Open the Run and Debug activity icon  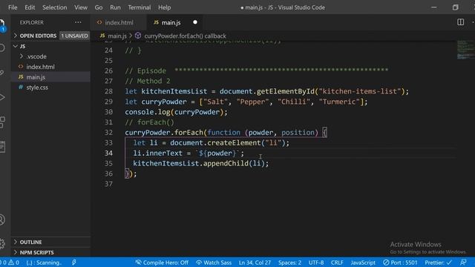click(2, 97)
